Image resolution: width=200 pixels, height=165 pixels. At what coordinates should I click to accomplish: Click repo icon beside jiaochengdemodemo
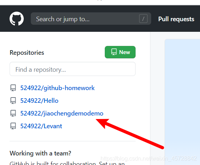[13, 113]
